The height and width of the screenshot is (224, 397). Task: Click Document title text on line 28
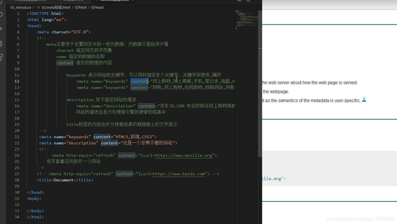[64, 180]
